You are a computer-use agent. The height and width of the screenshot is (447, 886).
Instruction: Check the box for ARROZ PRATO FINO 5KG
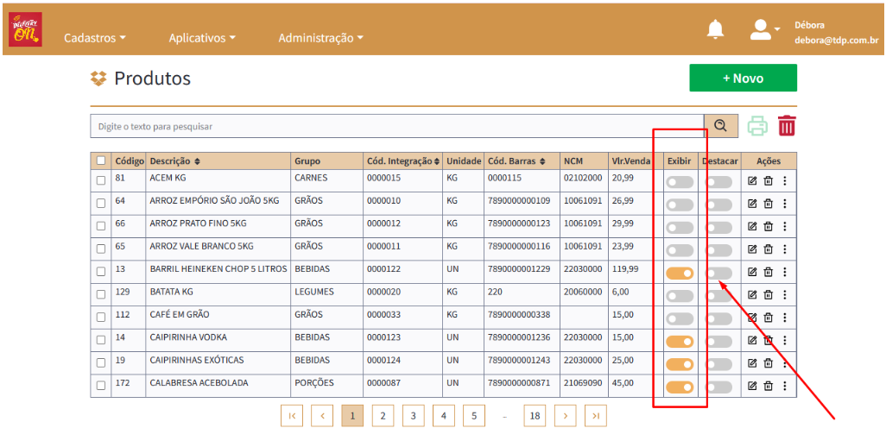point(101,226)
